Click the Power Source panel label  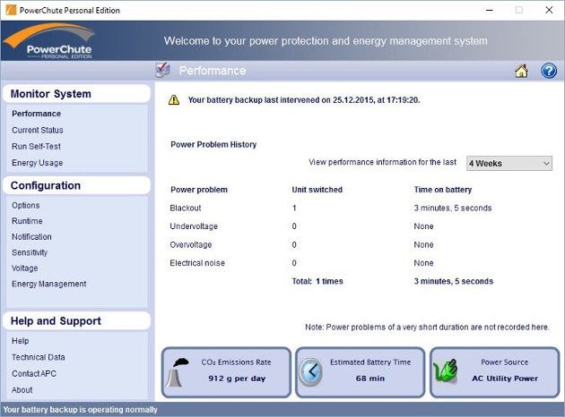(x=504, y=362)
